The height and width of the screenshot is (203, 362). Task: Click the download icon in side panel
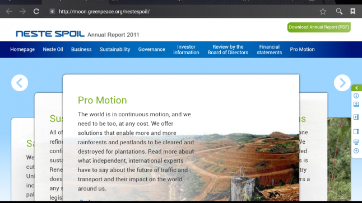click(x=356, y=105)
